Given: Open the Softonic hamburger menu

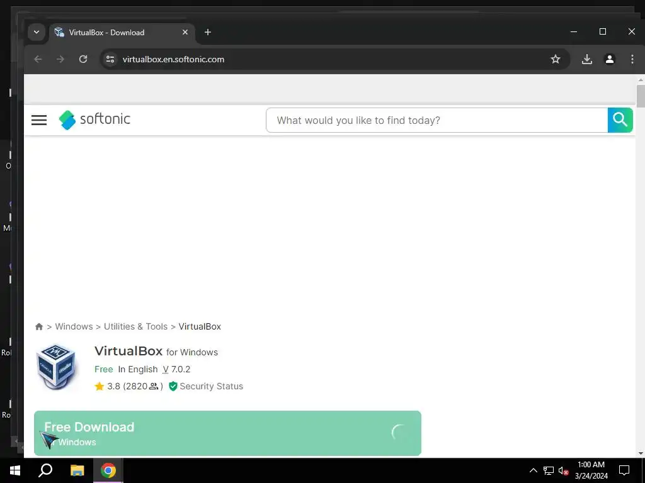Looking at the screenshot, I should [x=39, y=120].
